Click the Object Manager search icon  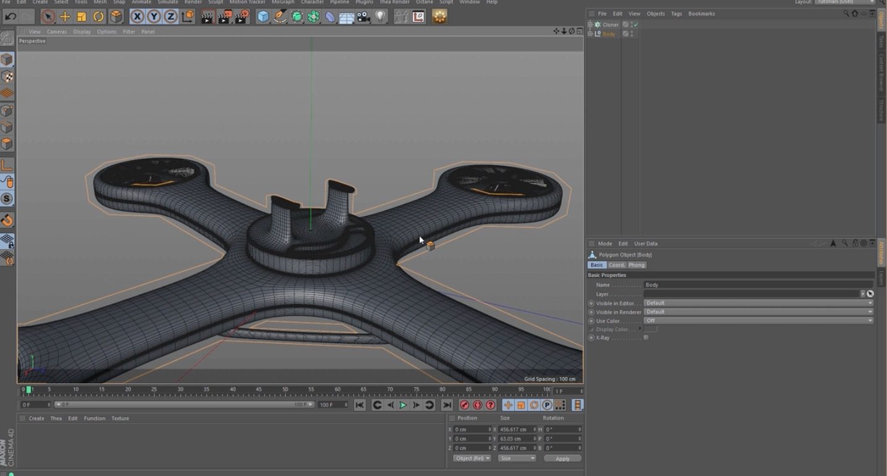click(846, 14)
